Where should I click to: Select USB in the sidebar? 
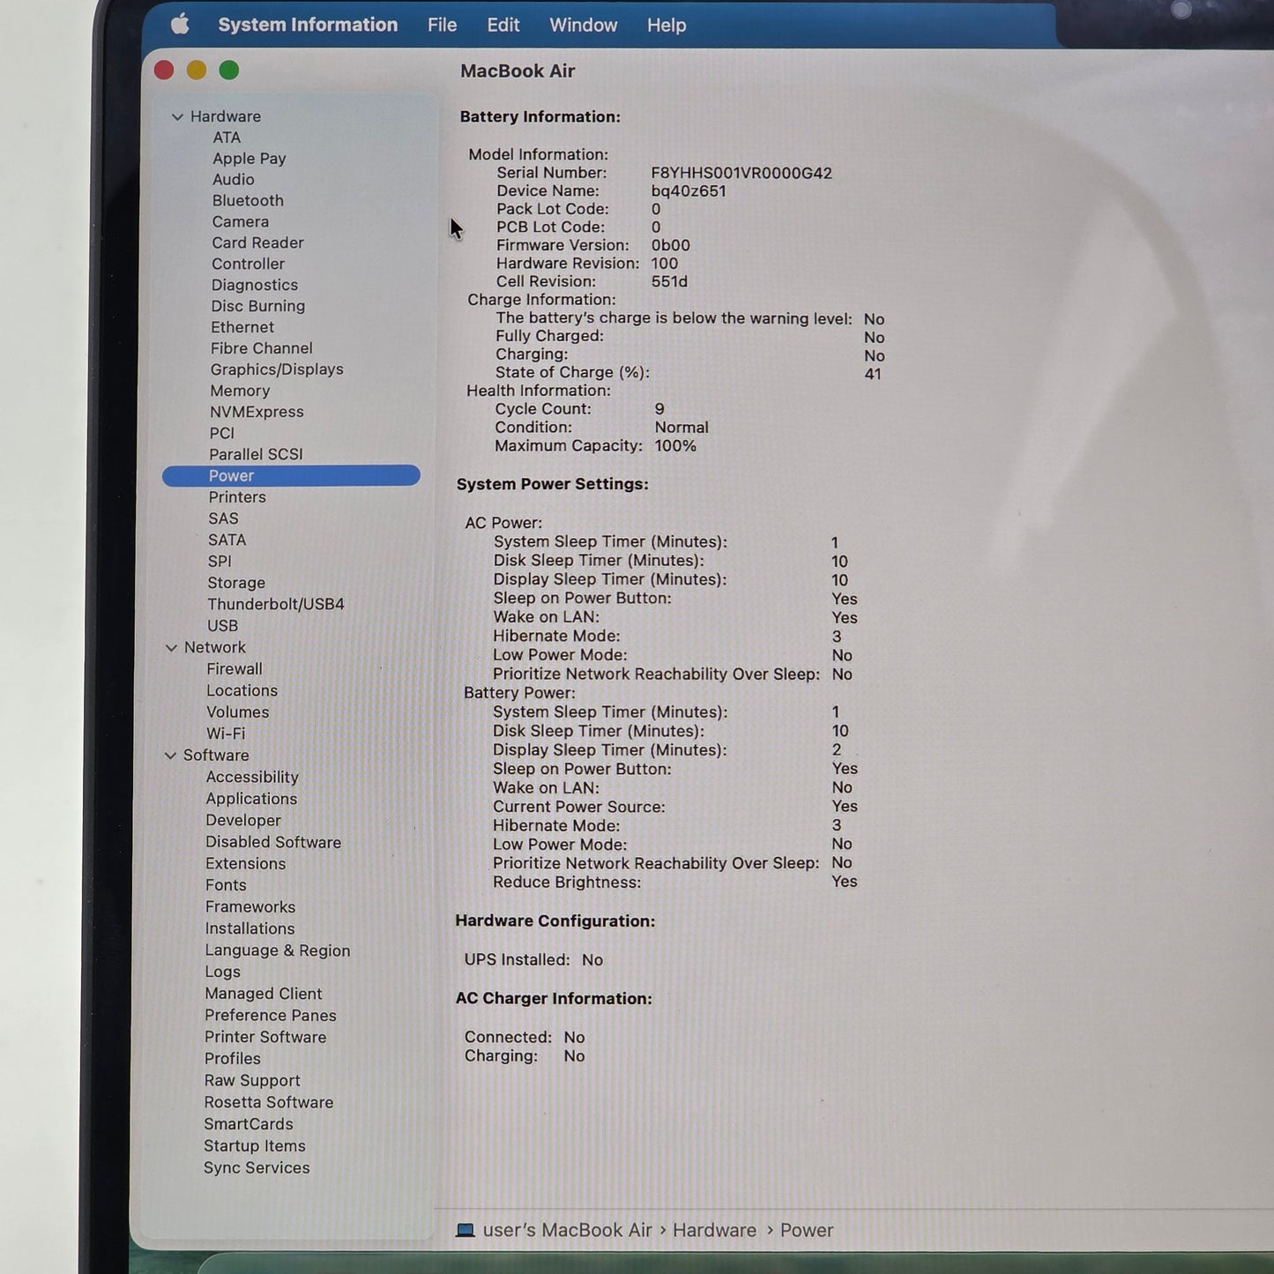pyautogui.click(x=223, y=625)
